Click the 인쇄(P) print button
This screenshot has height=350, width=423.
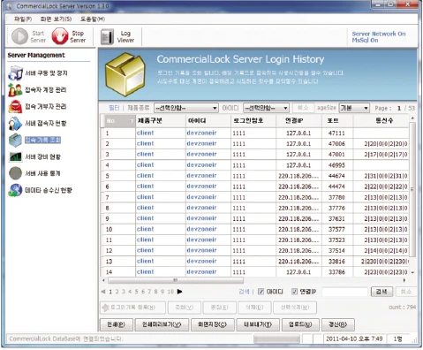[x=117, y=324]
